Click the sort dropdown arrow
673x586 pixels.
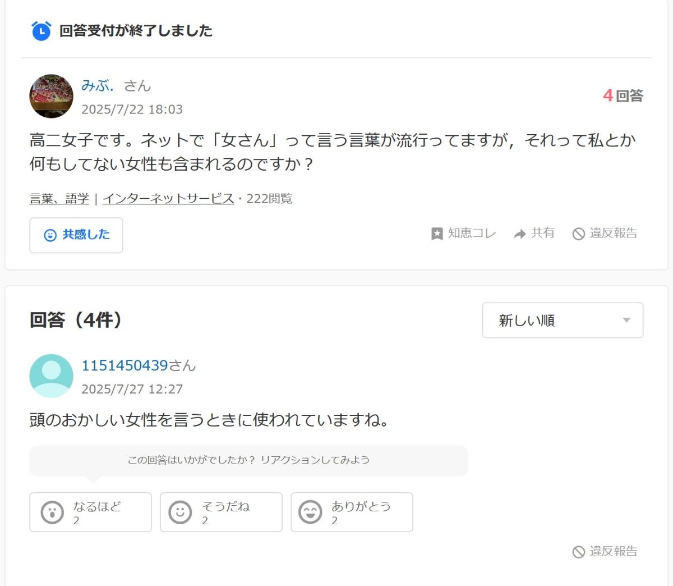(626, 321)
